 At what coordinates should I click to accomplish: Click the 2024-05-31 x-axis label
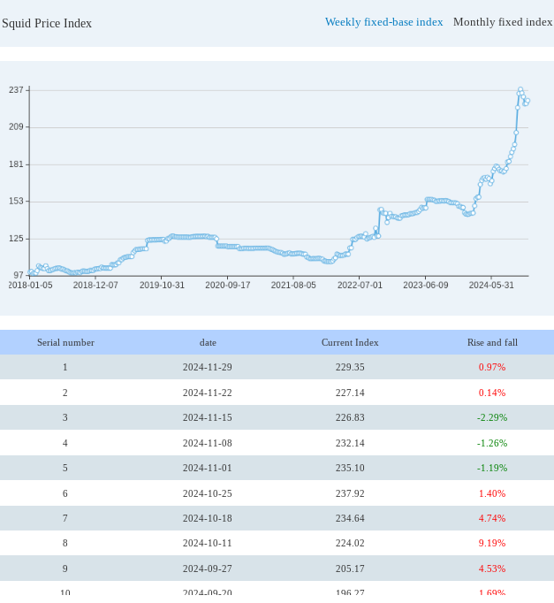click(491, 286)
